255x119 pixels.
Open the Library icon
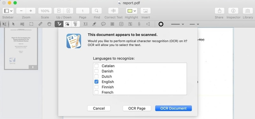(248, 11)
